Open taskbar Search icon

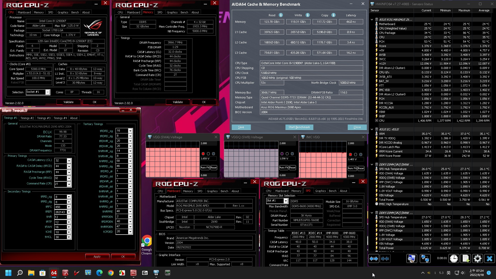(20, 273)
